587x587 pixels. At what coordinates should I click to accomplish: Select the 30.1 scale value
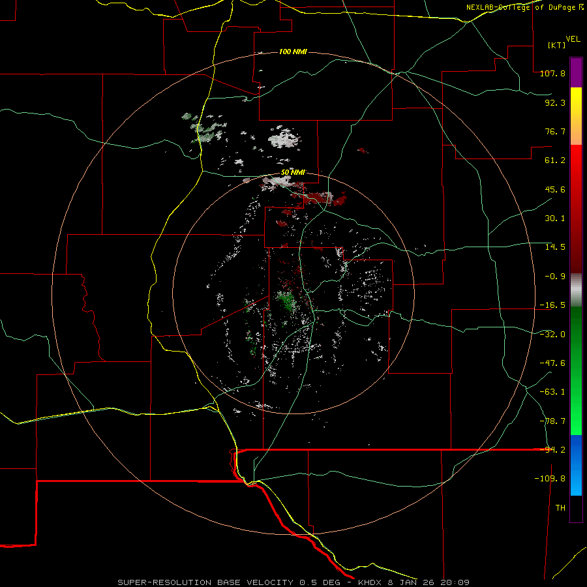[x=555, y=218]
